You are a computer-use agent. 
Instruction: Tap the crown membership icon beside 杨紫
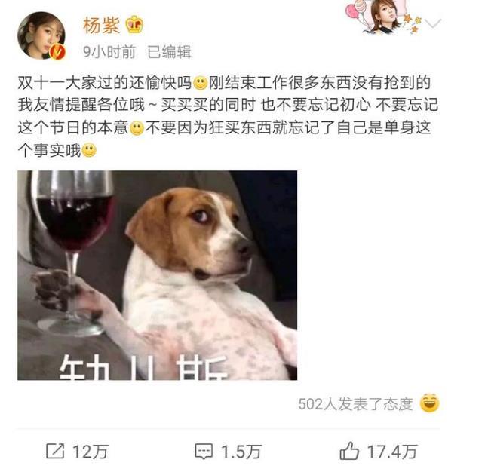(134, 24)
